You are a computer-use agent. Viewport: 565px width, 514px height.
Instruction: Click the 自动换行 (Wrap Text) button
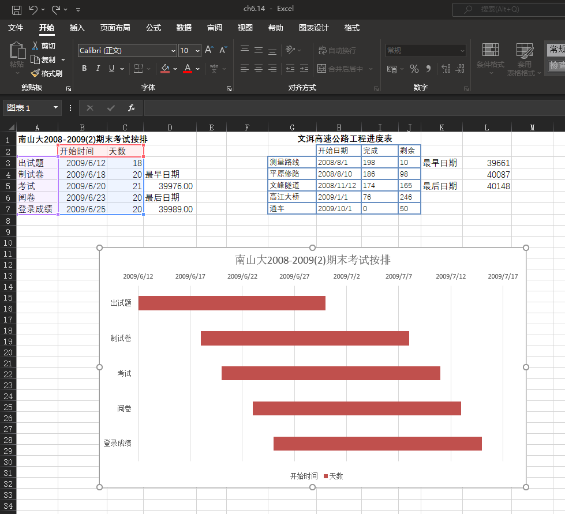tap(337, 50)
